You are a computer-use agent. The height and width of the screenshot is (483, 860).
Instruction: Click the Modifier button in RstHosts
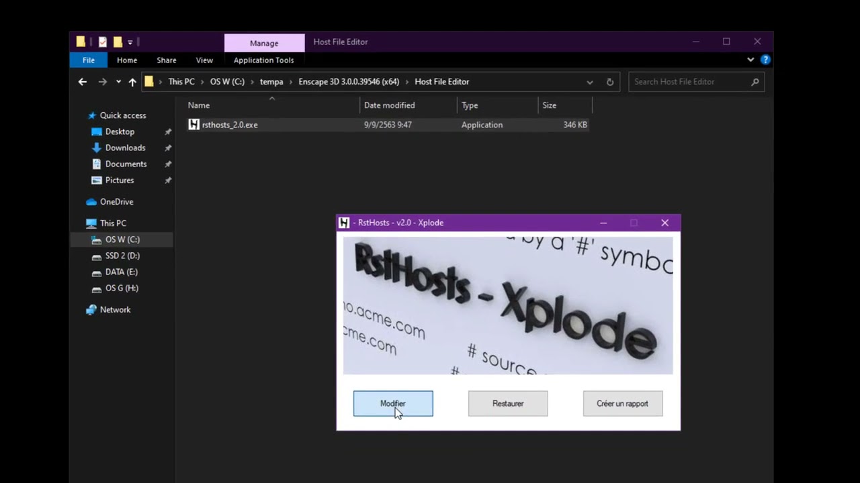click(x=393, y=403)
